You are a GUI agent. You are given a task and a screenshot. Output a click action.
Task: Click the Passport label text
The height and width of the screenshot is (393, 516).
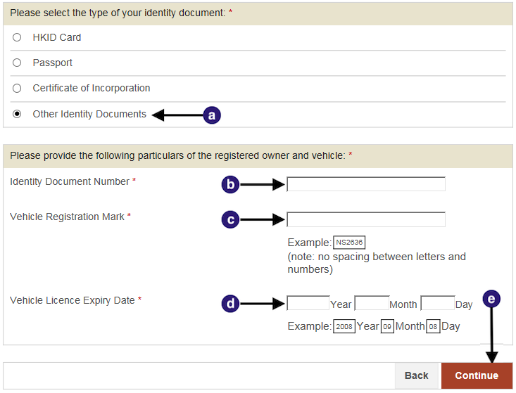[x=52, y=63]
